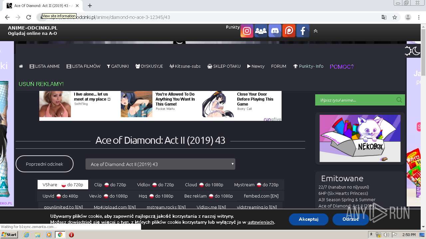Viewport: 426px width, 239px height.
Task: Select Vev.io 1080p player tab
Action: (x=108, y=196)
